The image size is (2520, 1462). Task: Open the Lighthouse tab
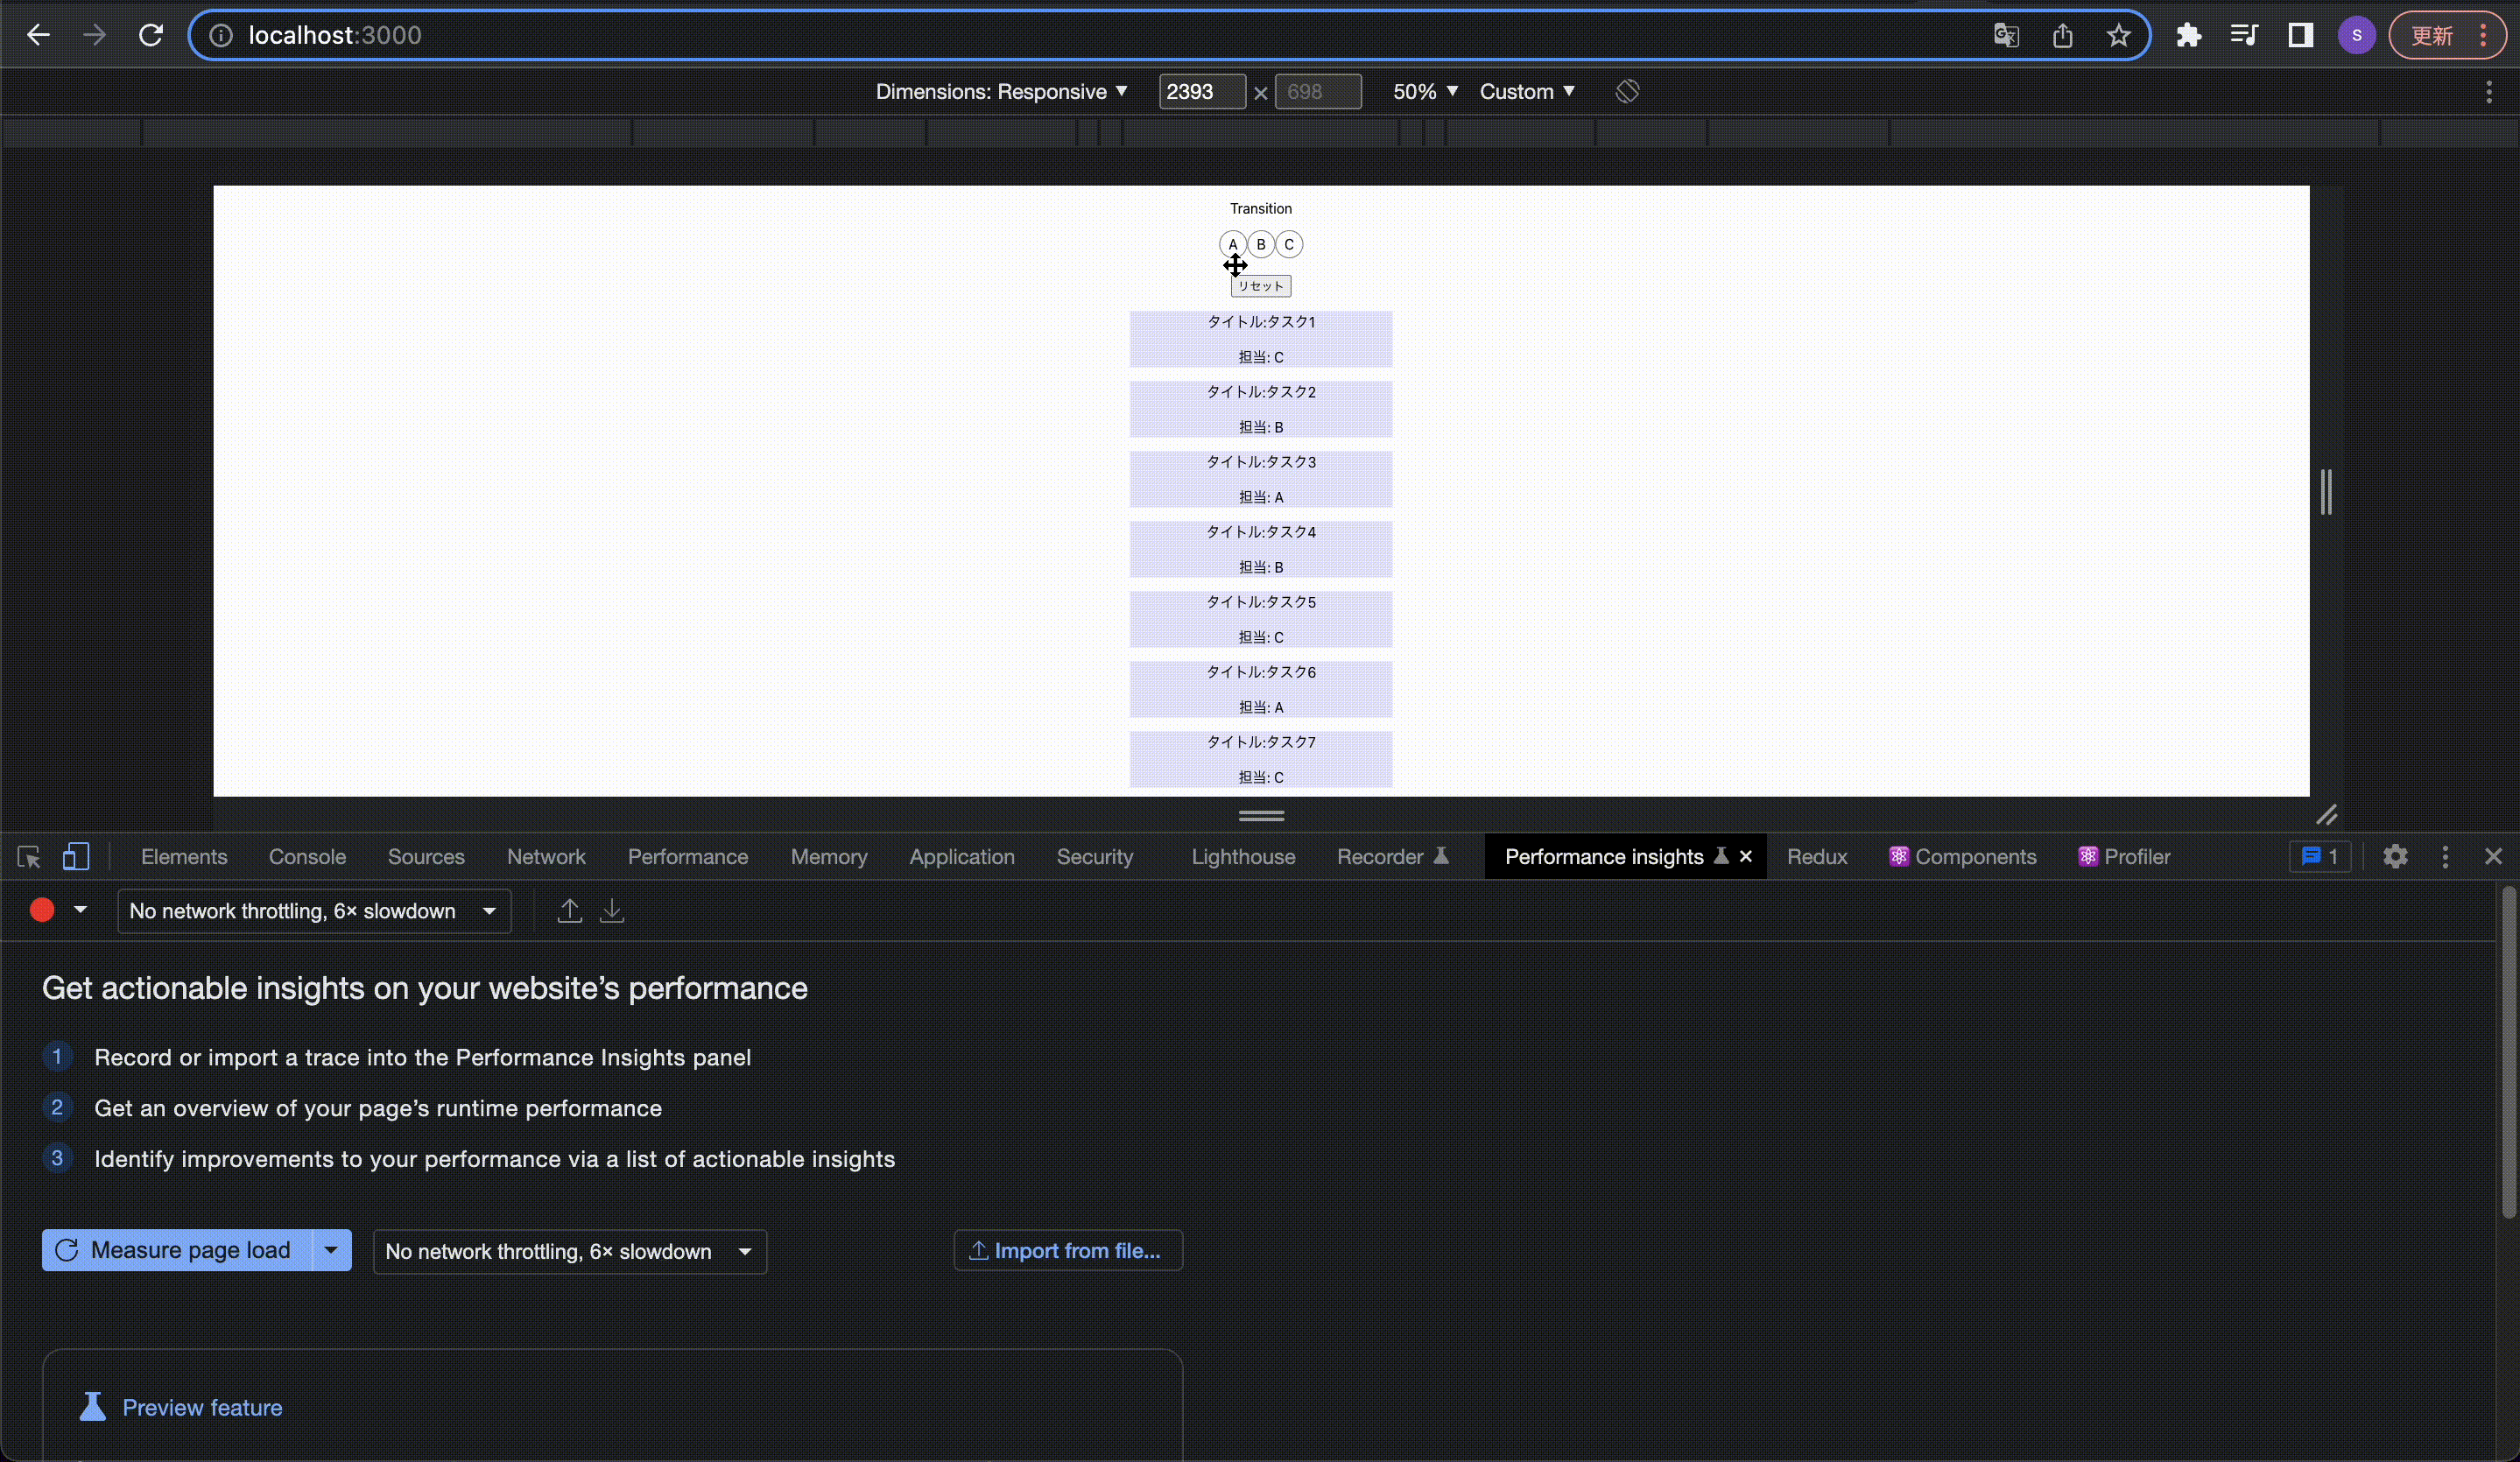pyautogui.click(x=1242, y=857)
